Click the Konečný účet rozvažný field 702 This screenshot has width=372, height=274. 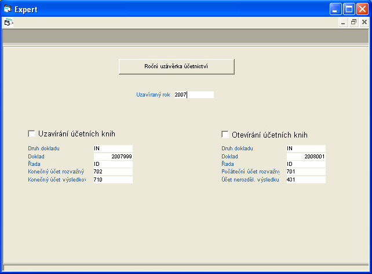pyautogui.click(x=112, y=172)
